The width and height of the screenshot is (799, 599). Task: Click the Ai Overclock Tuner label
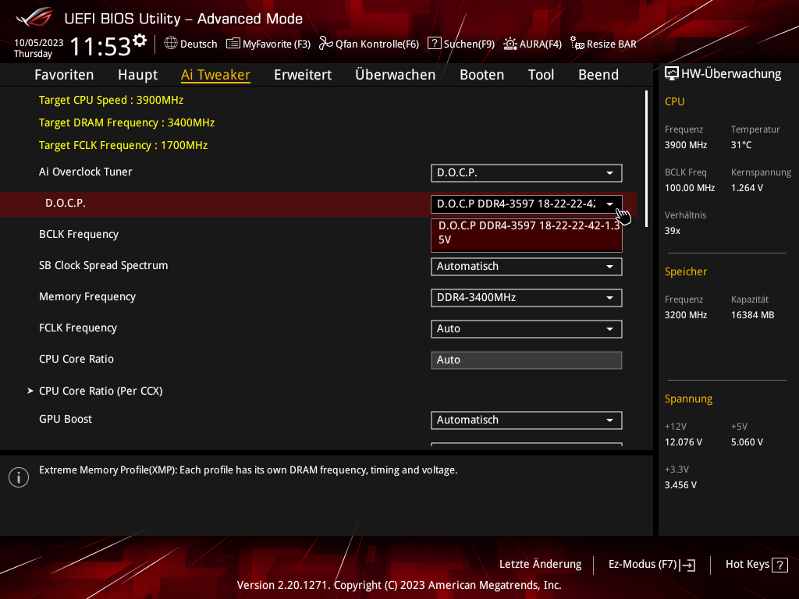pos(86,172)
